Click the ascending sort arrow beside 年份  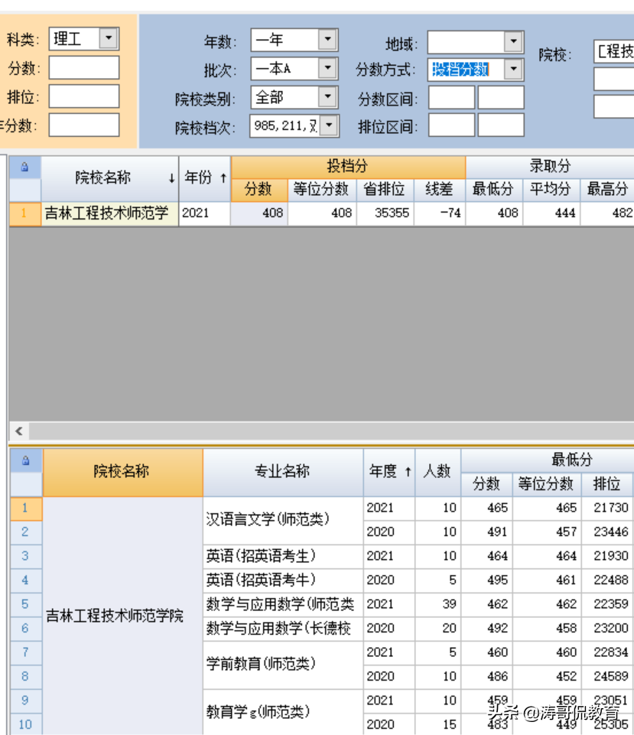coord(223,177)
